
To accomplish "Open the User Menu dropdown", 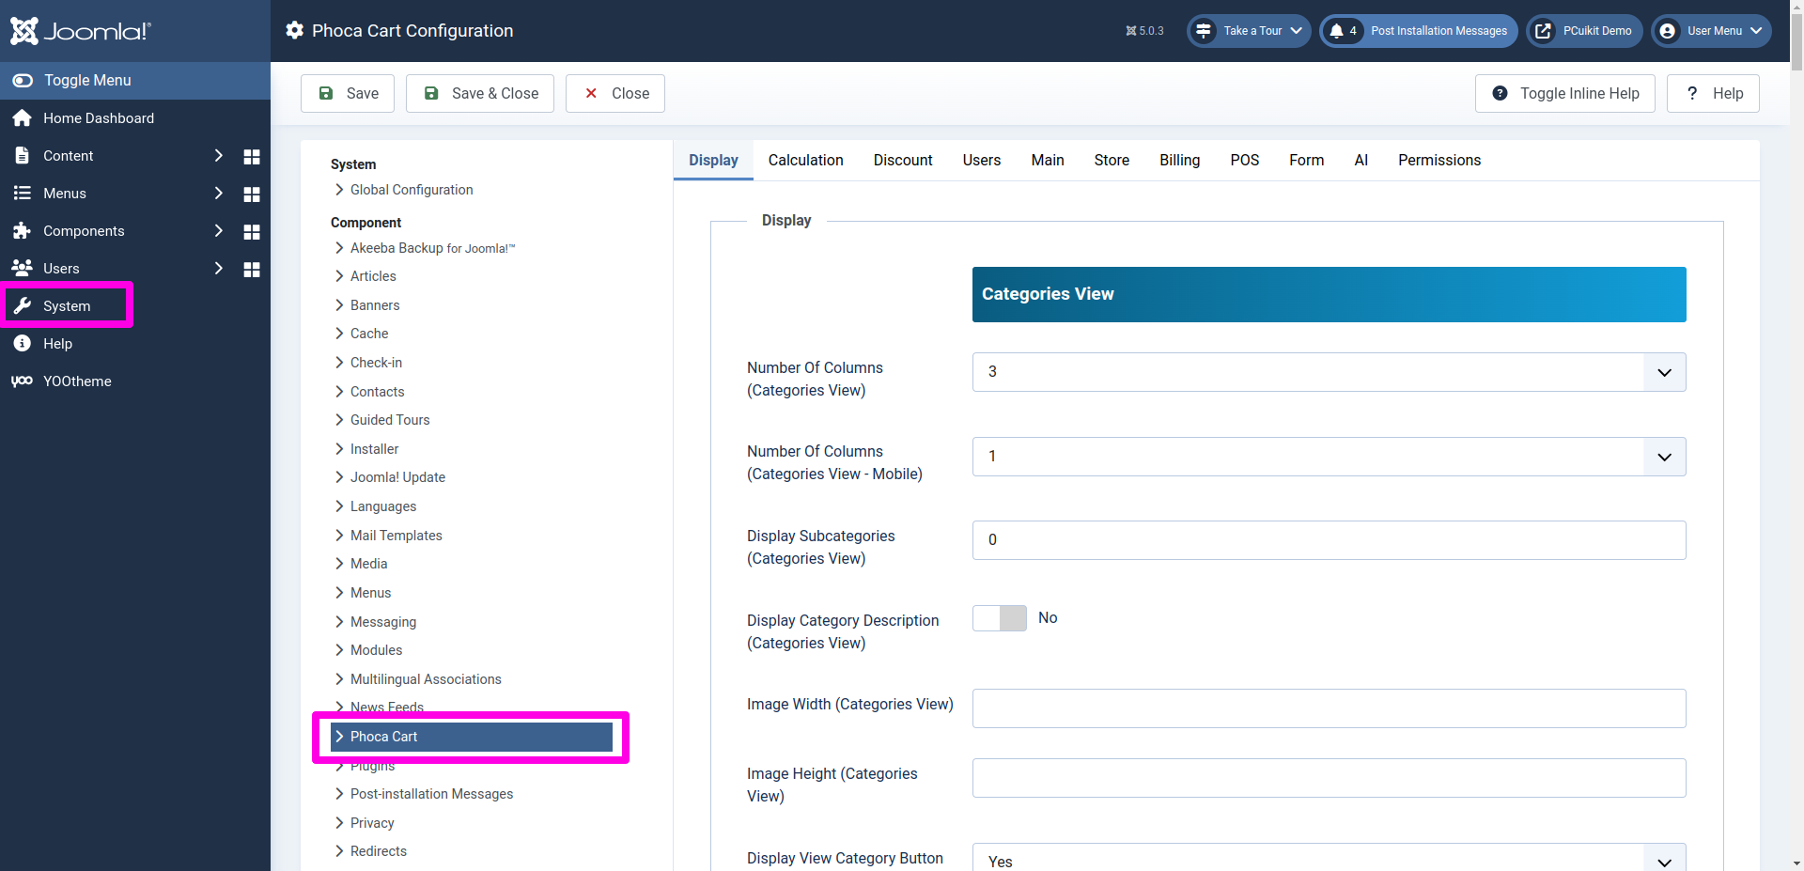I will [1712, 31].
